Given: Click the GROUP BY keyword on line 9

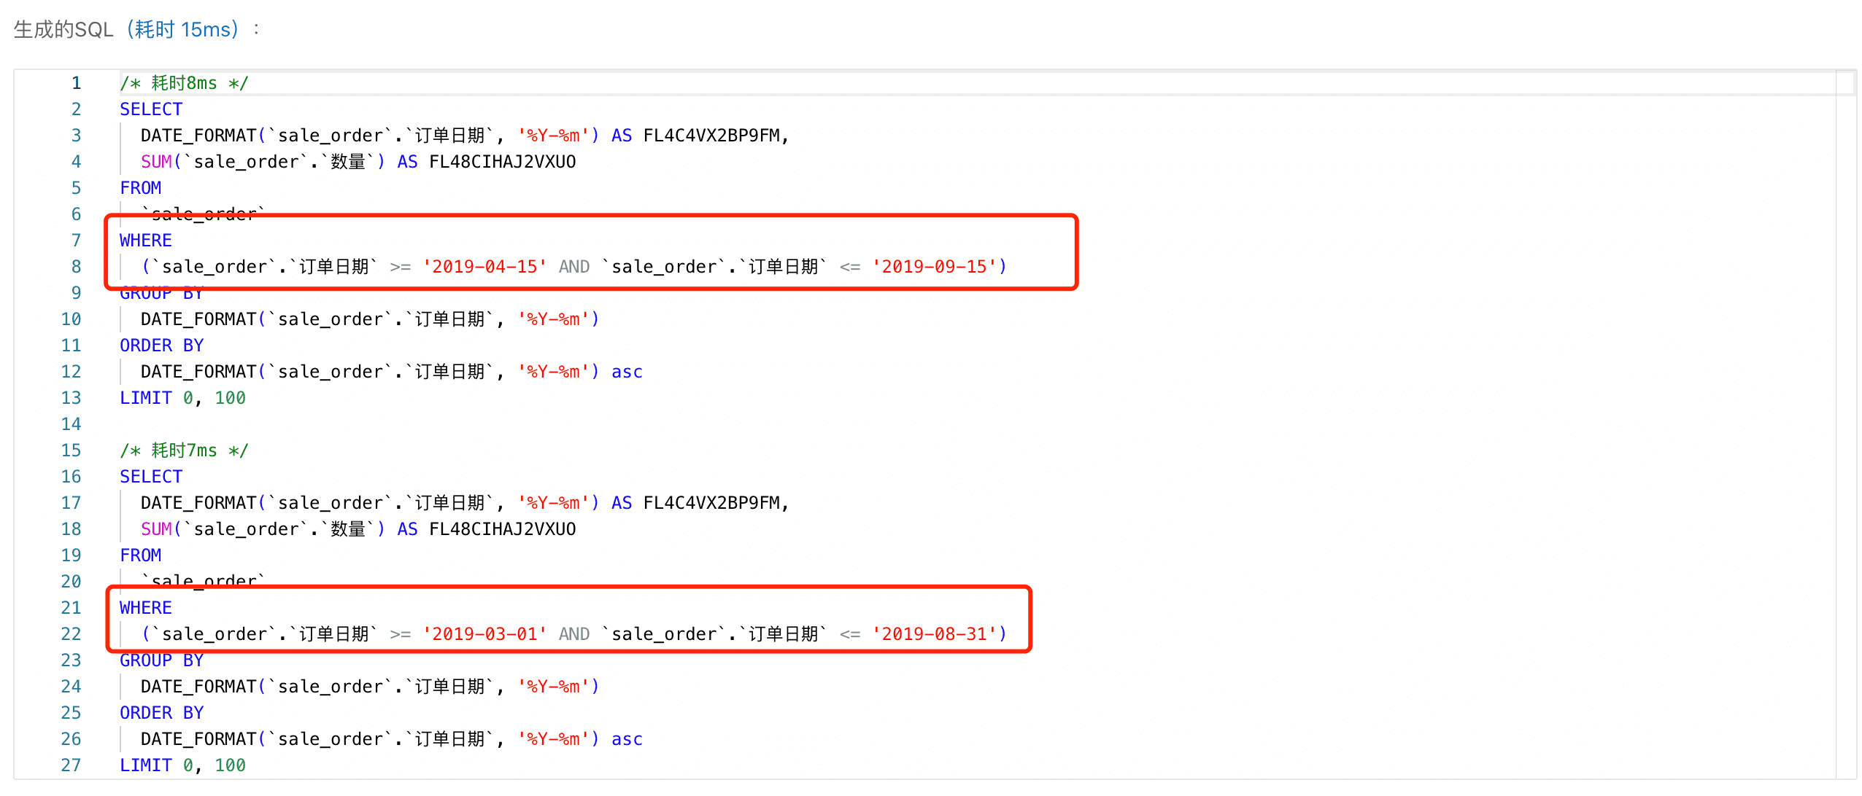Looking at the screenshot, I should pos(161,293).
